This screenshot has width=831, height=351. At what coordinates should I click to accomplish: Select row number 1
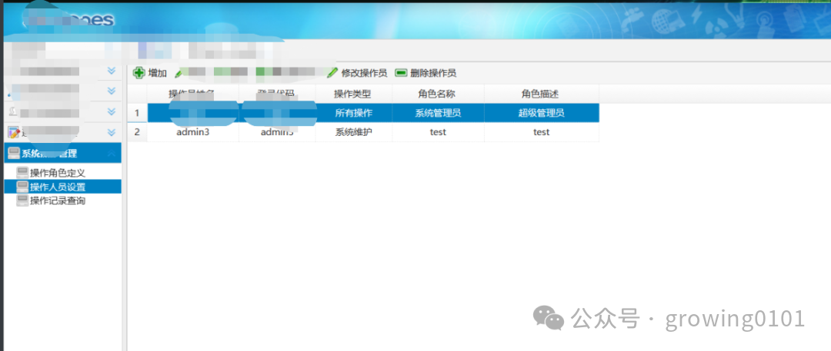coord(137,113)
